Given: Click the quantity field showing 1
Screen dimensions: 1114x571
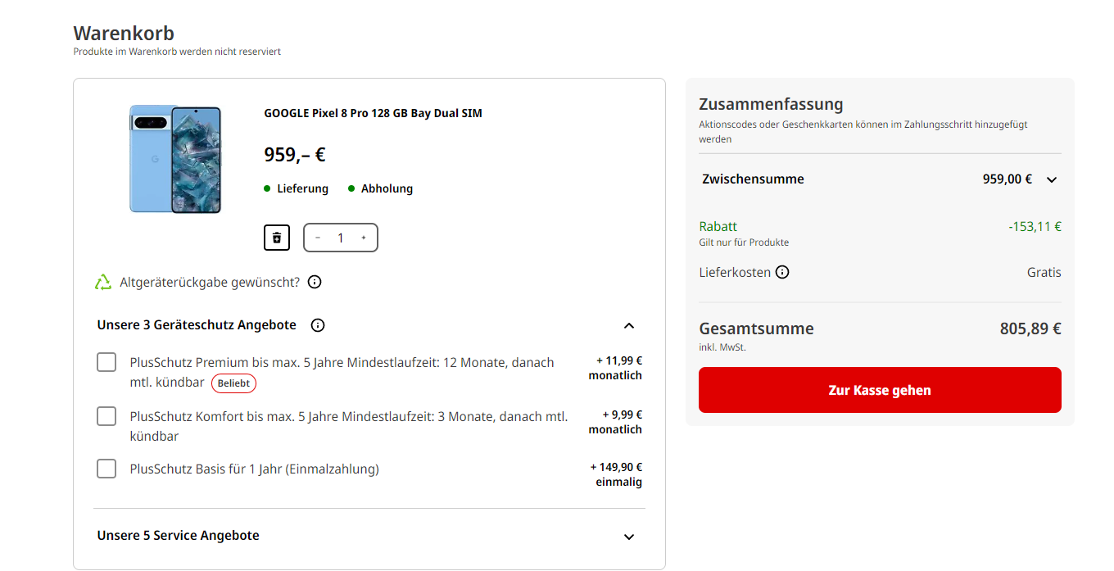Looking at the screenshot, I should click(341, 238).
